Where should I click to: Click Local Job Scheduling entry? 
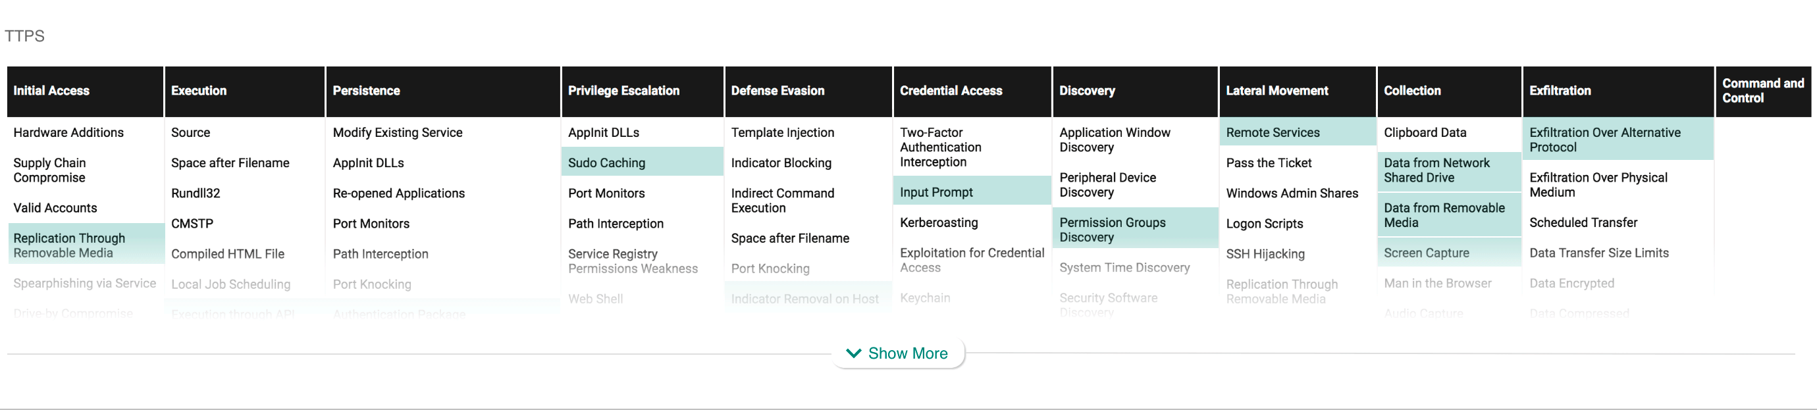click(x=230, y=284)
